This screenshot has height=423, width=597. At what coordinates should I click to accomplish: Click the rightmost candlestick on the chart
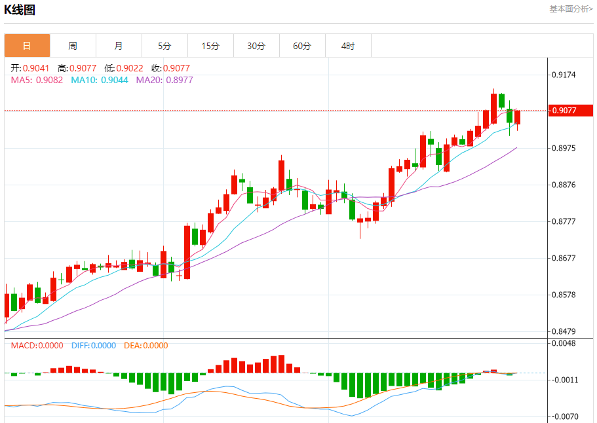point(517,117)
